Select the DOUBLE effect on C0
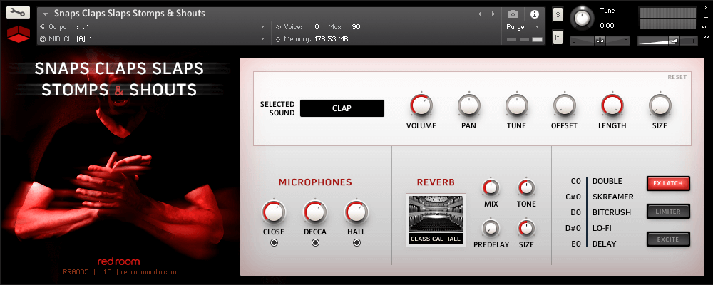Viewport: 713px width, 285px height. pos(607,182)
